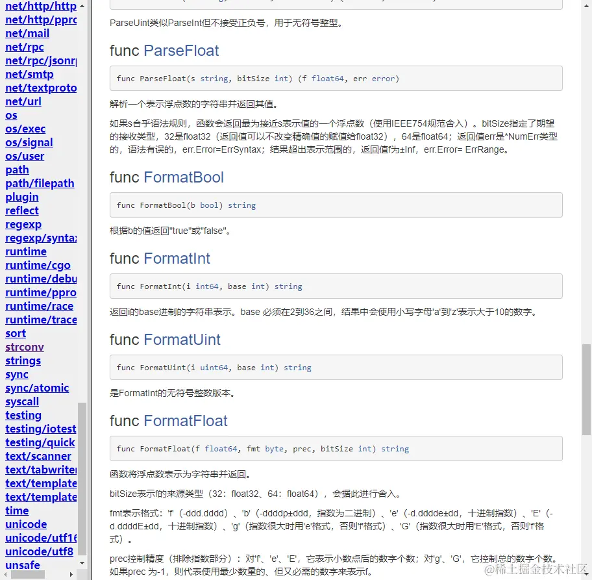Open the sort package link
The image size is (592, 580).
16,334
